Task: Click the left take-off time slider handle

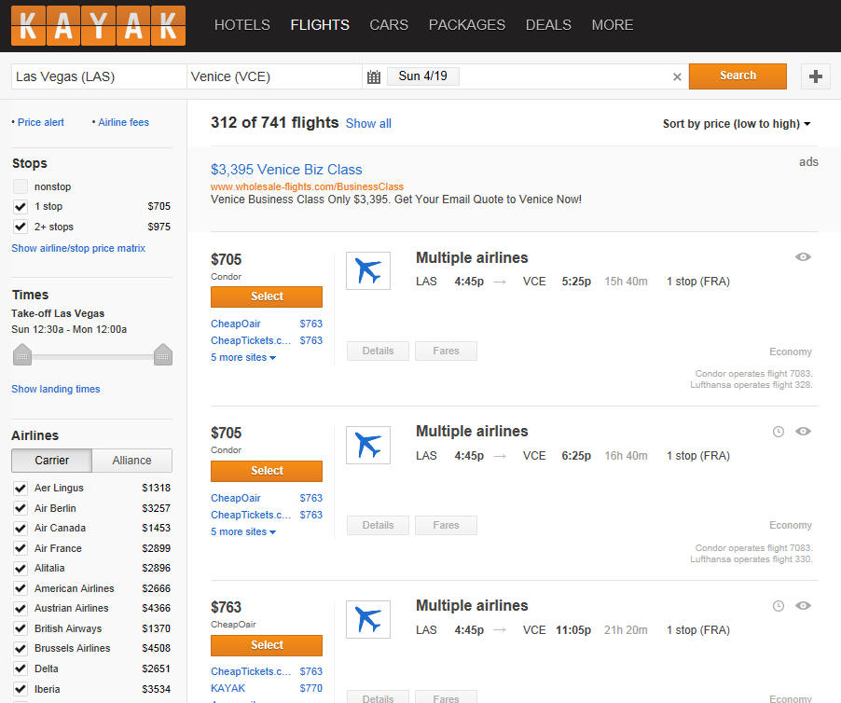Action: (22, 354)
